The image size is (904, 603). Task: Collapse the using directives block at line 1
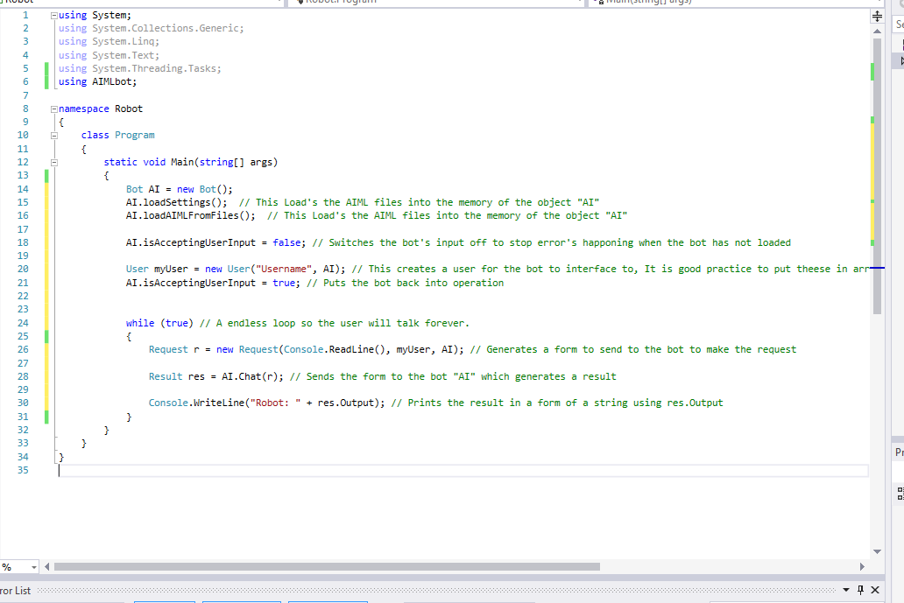[x=54, y=16]
